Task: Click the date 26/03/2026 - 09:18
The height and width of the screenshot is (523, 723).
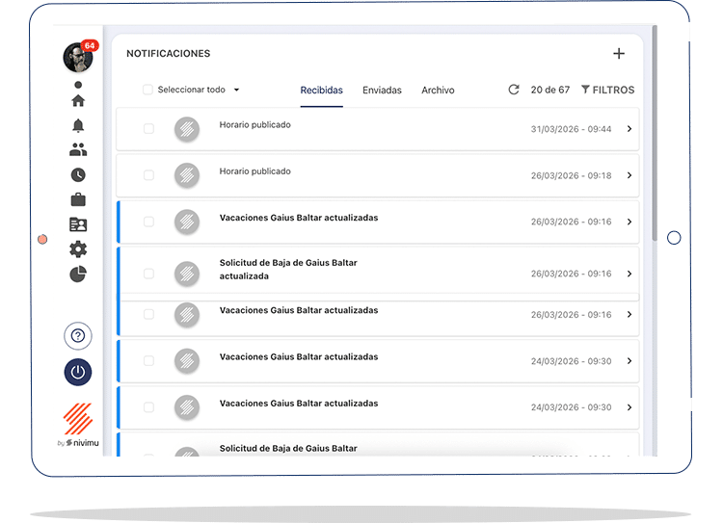Action: point(571,176)
